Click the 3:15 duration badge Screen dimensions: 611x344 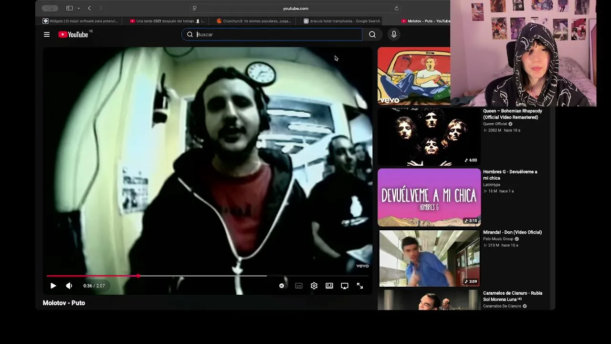click(471, 221)
